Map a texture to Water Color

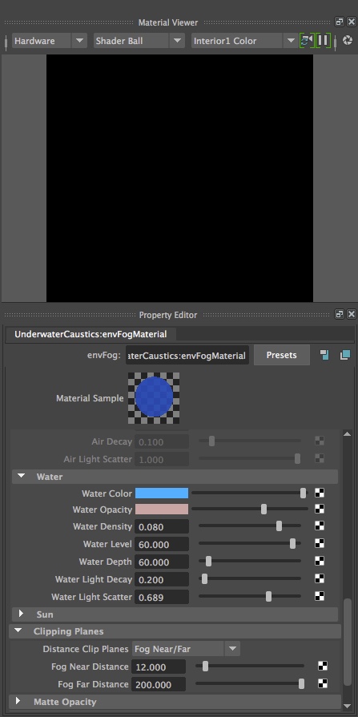pyautogui.click(x=320, y=493)
